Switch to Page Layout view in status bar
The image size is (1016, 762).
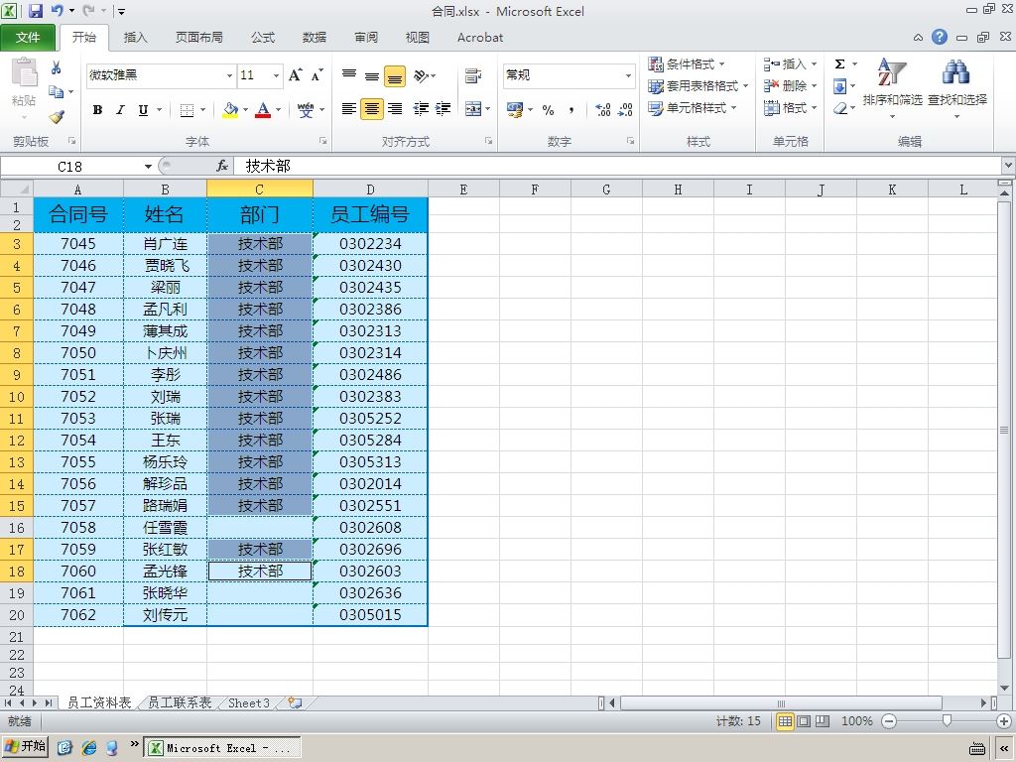pyautogui.click(x=804, y=721)
